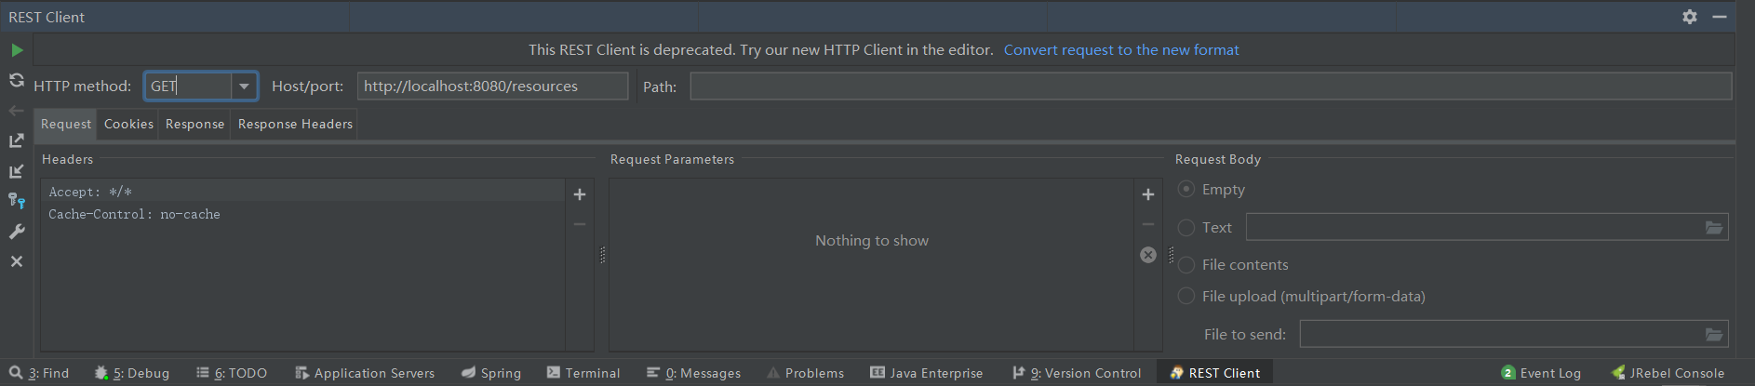Viewport: 1755px width, 386px height.
Task: Click the import request icon
Action: [17, 171]
